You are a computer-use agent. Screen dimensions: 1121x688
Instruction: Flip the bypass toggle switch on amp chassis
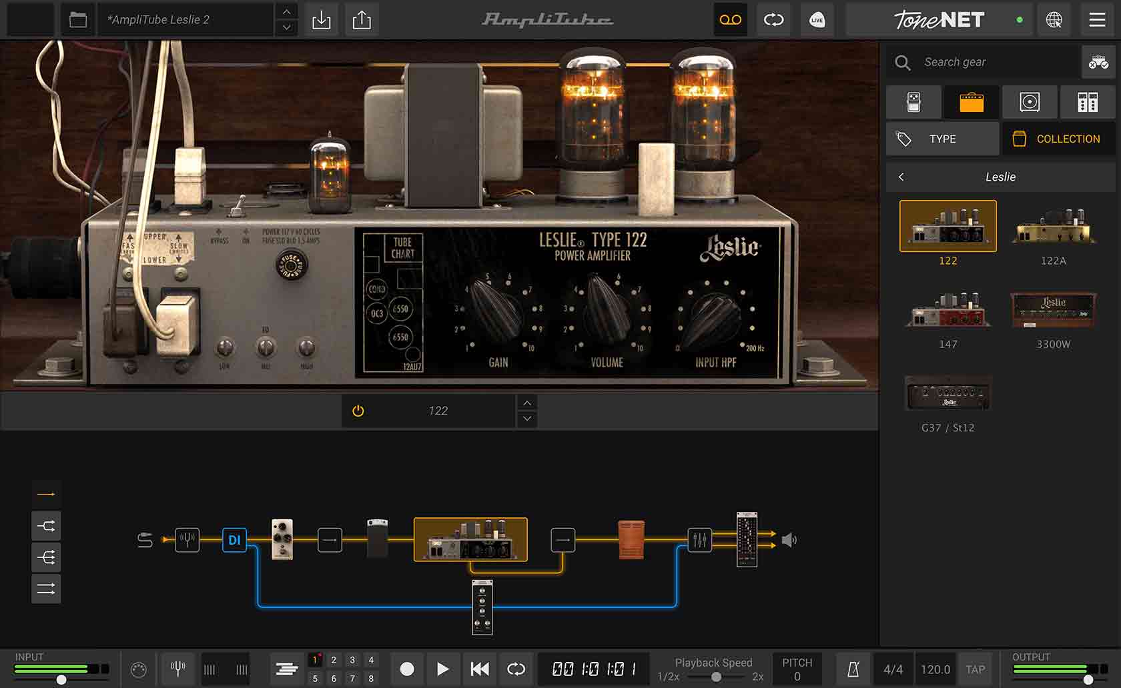point(237,207)
